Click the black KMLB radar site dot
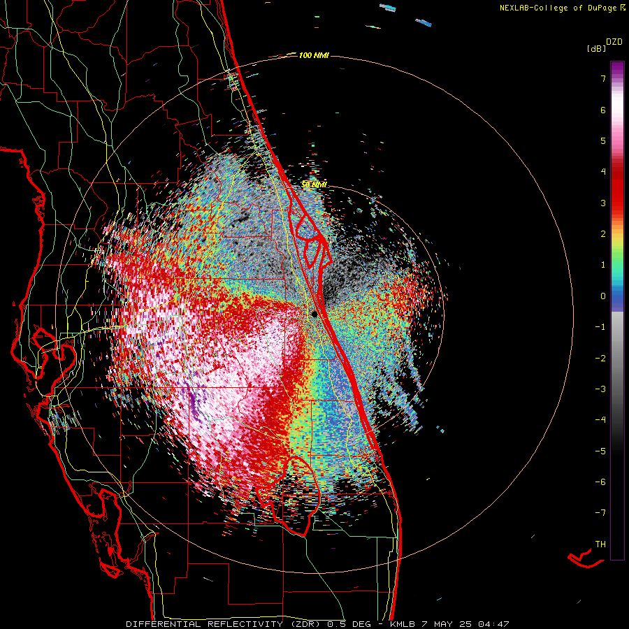 314,314
